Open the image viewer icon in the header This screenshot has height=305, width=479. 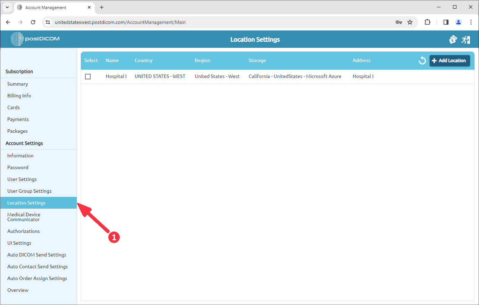click(x=453, y=39)
